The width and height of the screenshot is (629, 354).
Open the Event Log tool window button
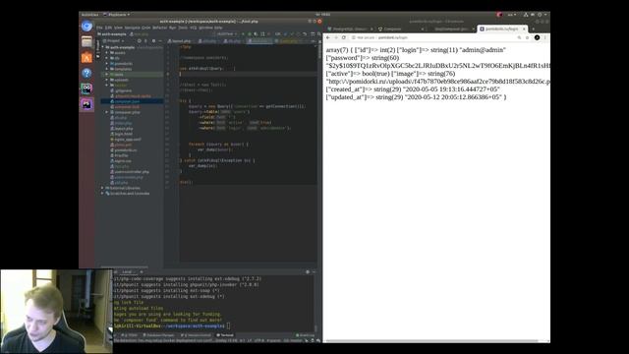point(305,335)
